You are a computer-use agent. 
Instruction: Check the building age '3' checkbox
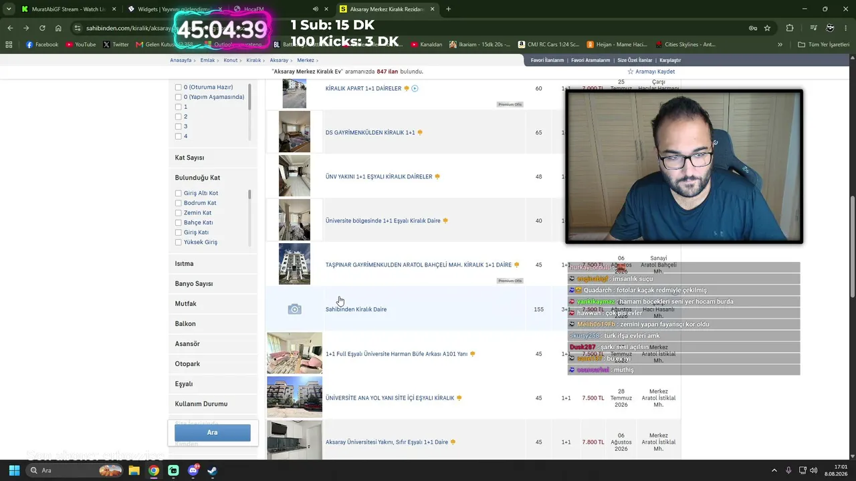coord(178,126)
